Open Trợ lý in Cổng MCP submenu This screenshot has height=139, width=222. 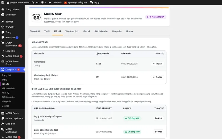point(4,80)
